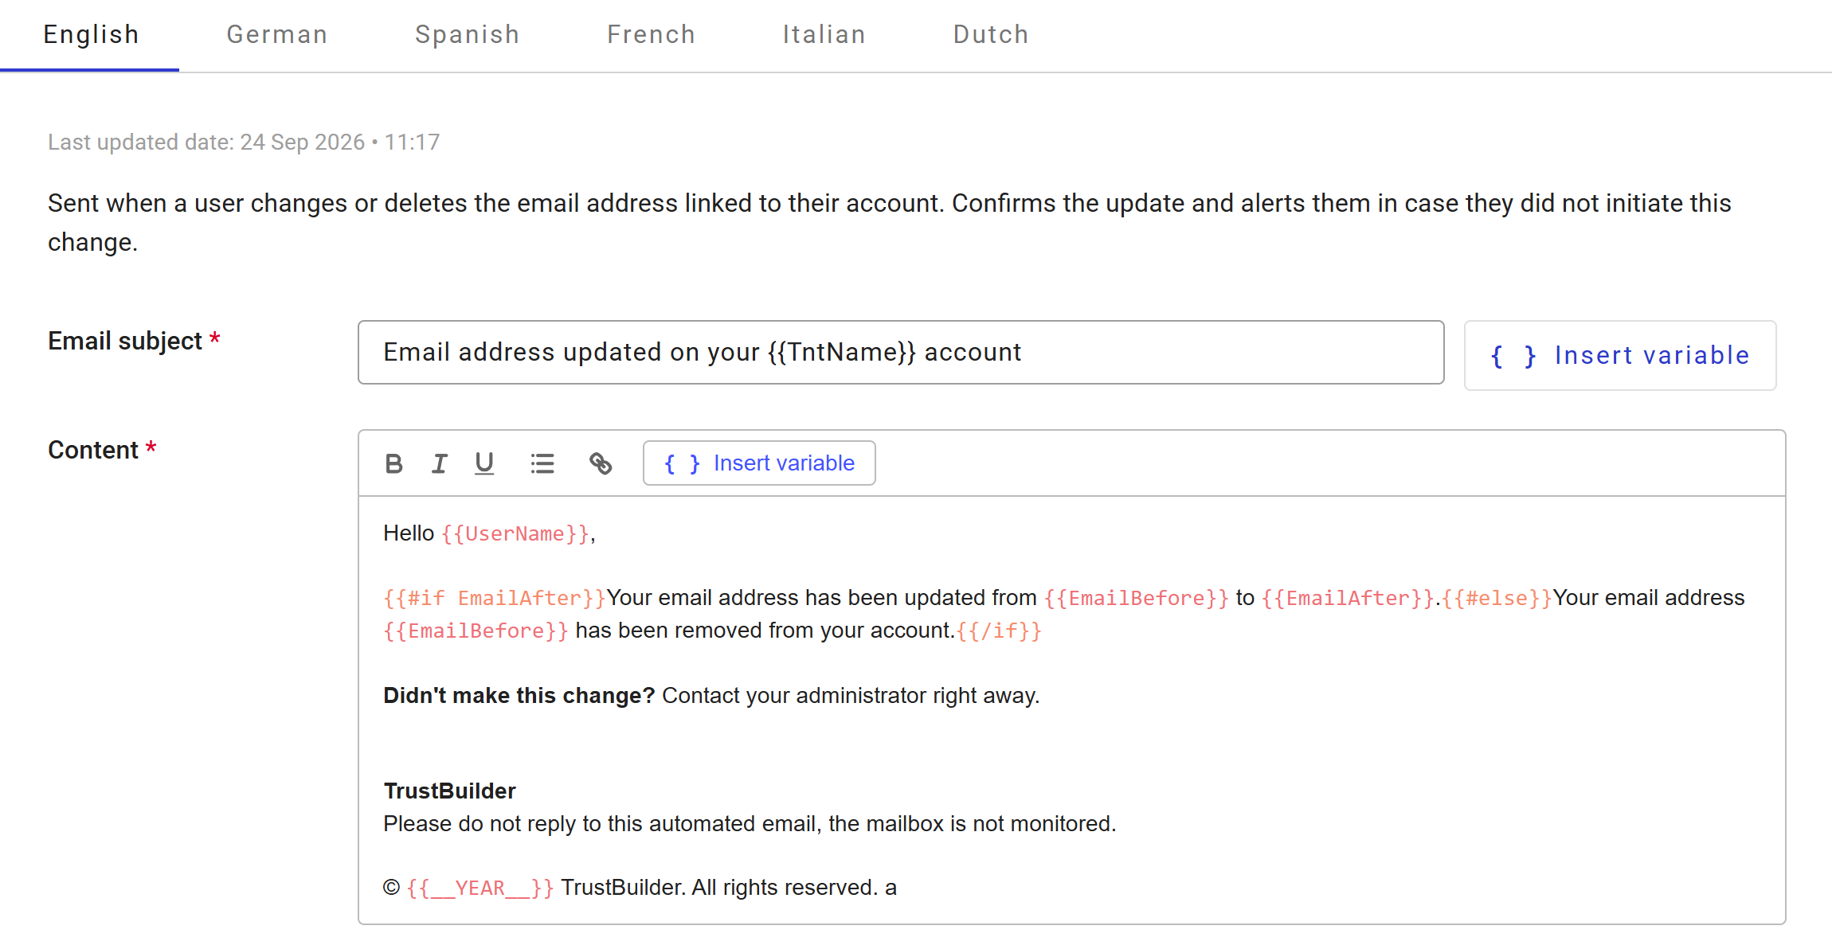Select the French tab
1832x949 pixels.
[x=651, y=34]
